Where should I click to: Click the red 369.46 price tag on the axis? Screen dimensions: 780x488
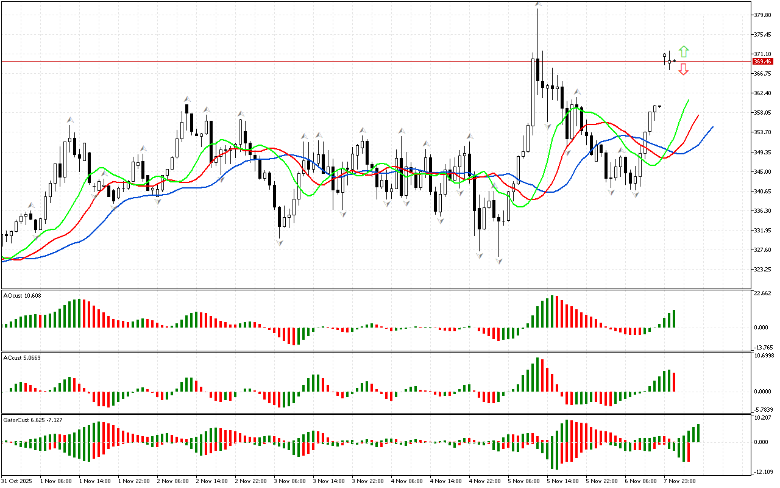click(x=762, y=62)
